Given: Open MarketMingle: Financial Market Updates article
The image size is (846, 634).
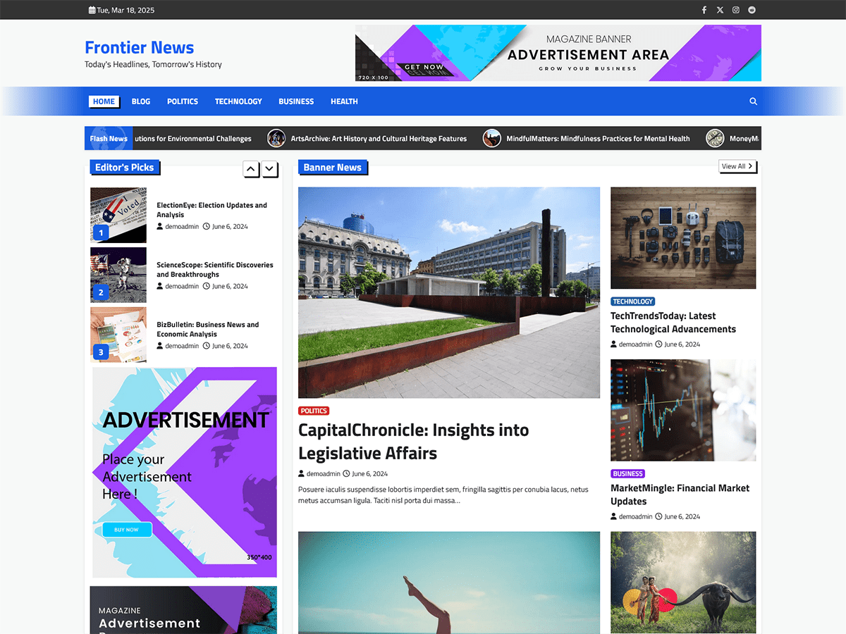Looking at the screenshot, I should click(x=680, y=495).
